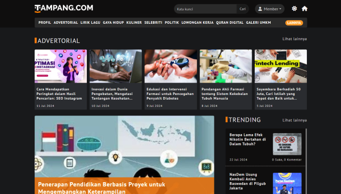Open article Inovasi dalam Dunia Pengobatan
The width and height of the screenshot is (341, 194).
point(112,94)
